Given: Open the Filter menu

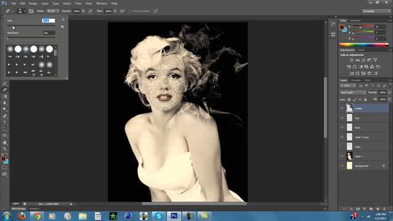Looking at the screenshot, I should (78, 4).
